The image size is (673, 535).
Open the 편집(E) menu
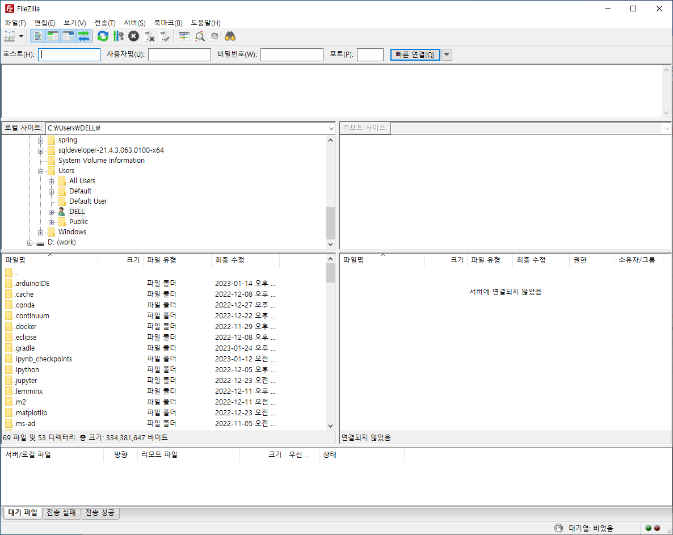[45, 23]
